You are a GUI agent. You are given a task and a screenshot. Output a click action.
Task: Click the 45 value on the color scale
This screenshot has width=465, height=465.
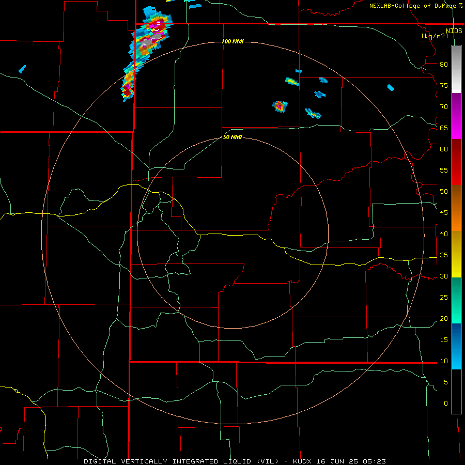(444, 213)
